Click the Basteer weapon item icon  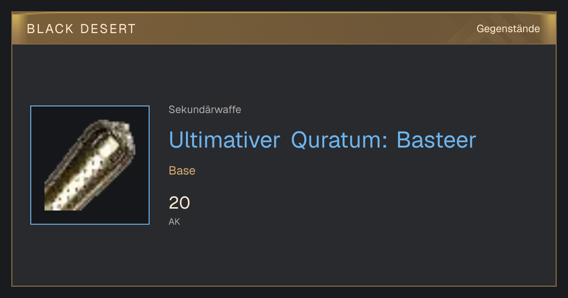tap(90, 165)
